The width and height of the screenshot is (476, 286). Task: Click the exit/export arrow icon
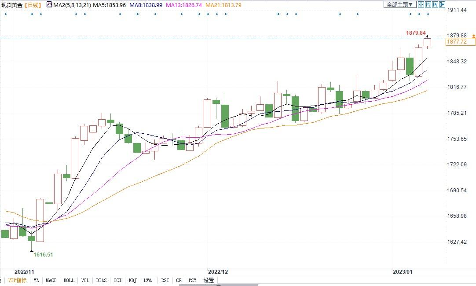coord(442,4)
